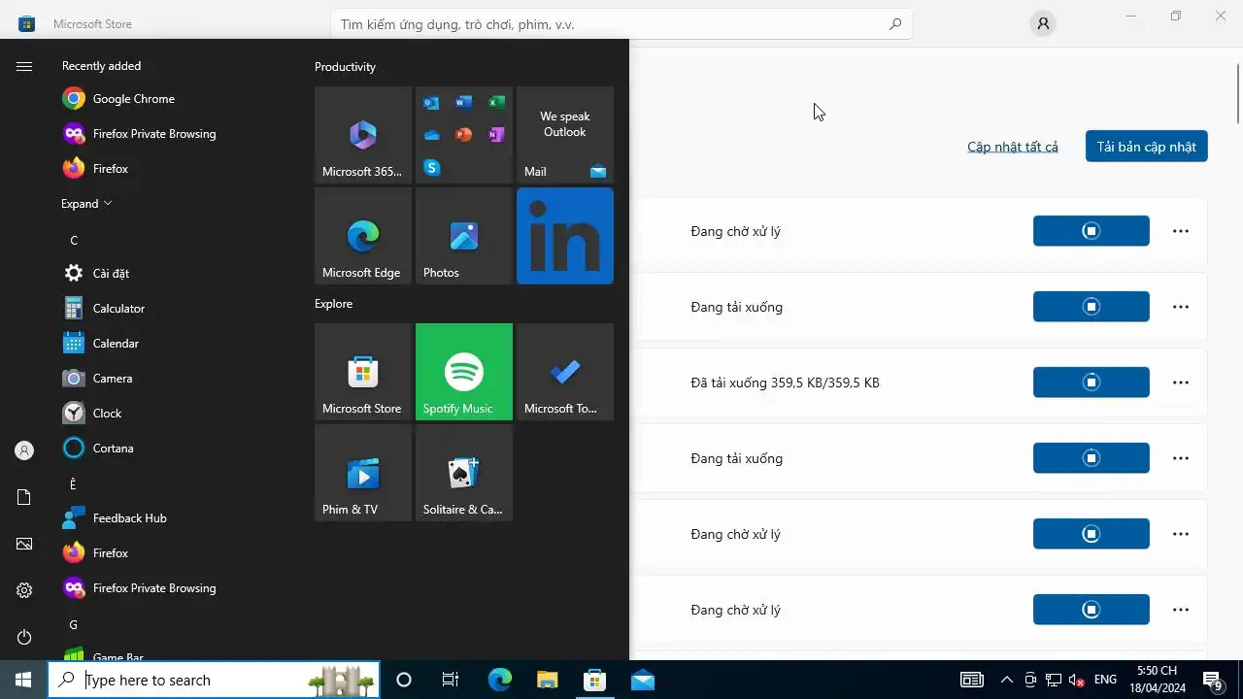
Task: Click the Explore group header
Action: [x=333, y=304]
